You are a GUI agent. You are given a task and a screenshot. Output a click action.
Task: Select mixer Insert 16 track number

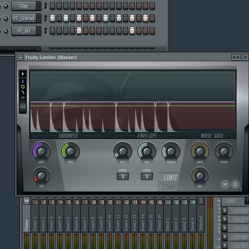tap(159, 202)
